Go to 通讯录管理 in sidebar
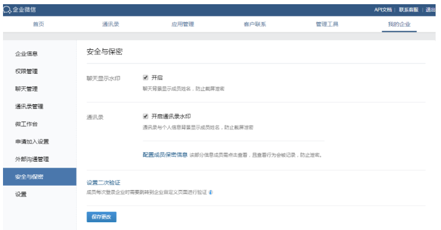This screenshot has width=441, height=230. 29,107
